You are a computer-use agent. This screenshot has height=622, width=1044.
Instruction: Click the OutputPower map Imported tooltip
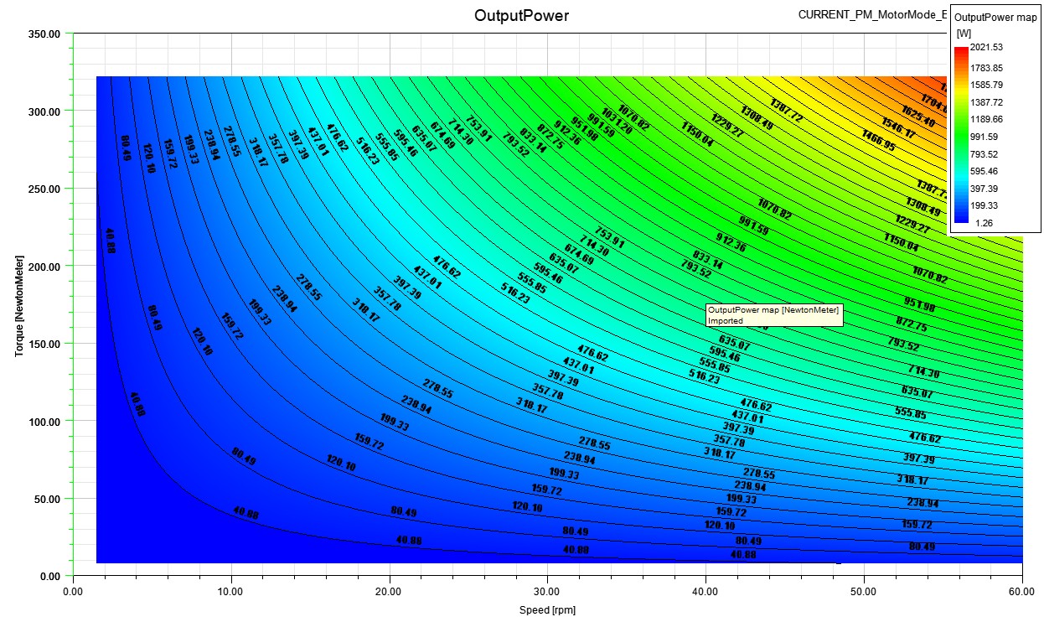click(773, 315)
